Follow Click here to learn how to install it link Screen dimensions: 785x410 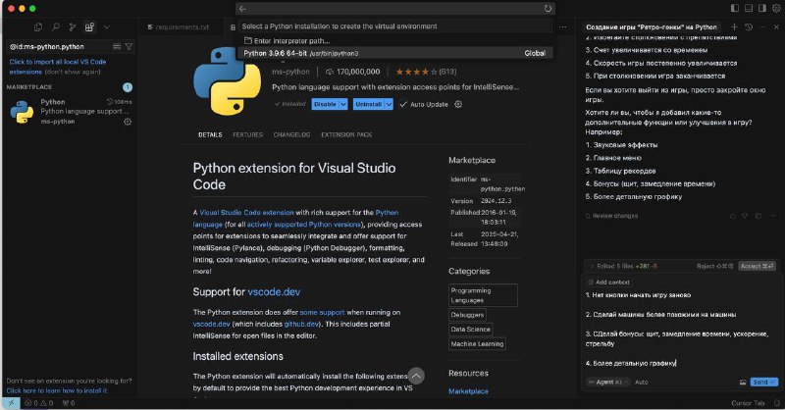[x=57, y=390]
